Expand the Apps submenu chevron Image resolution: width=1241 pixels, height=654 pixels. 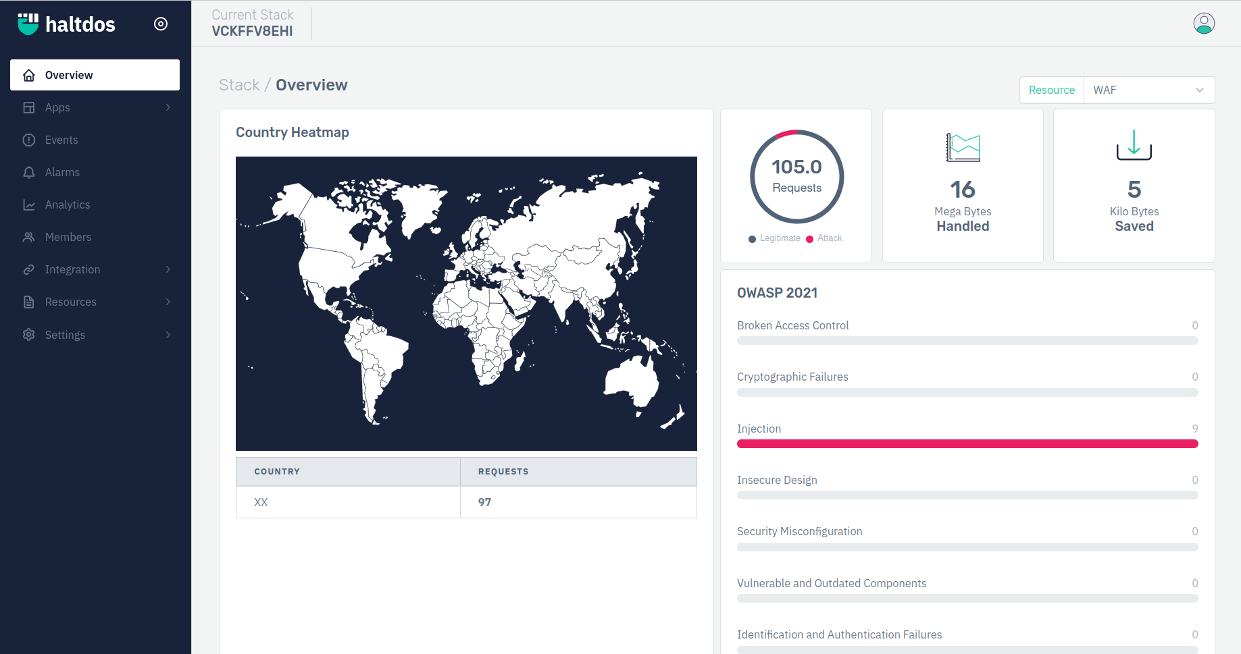pos(168,107)
